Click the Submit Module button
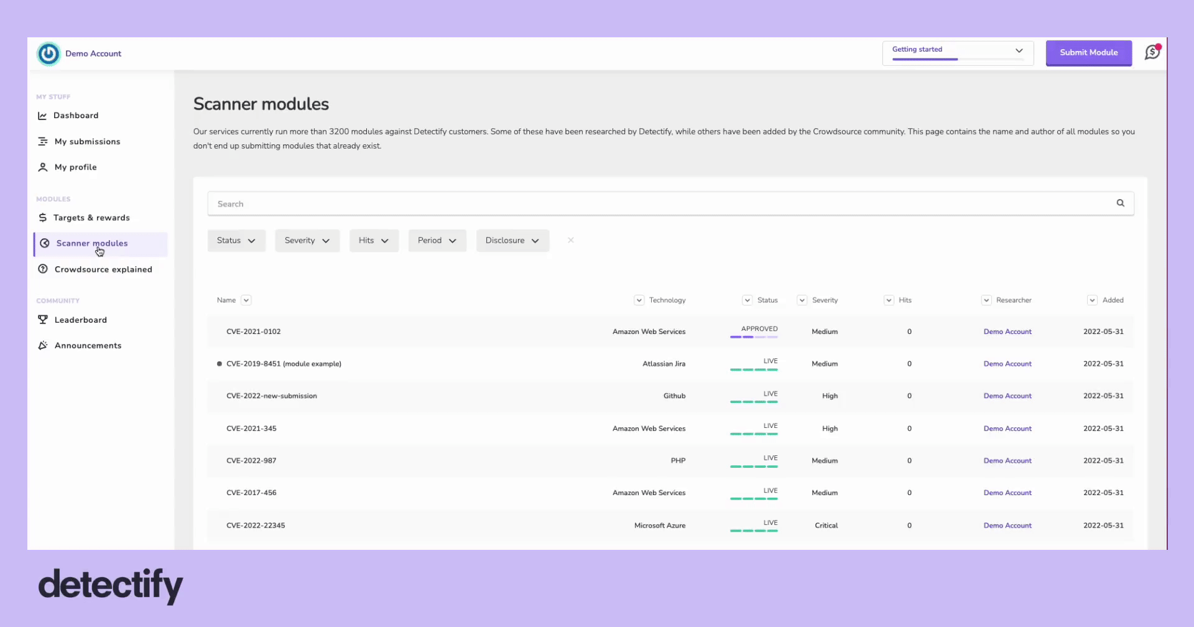1194x627 pixels. tap(1089, 53)
